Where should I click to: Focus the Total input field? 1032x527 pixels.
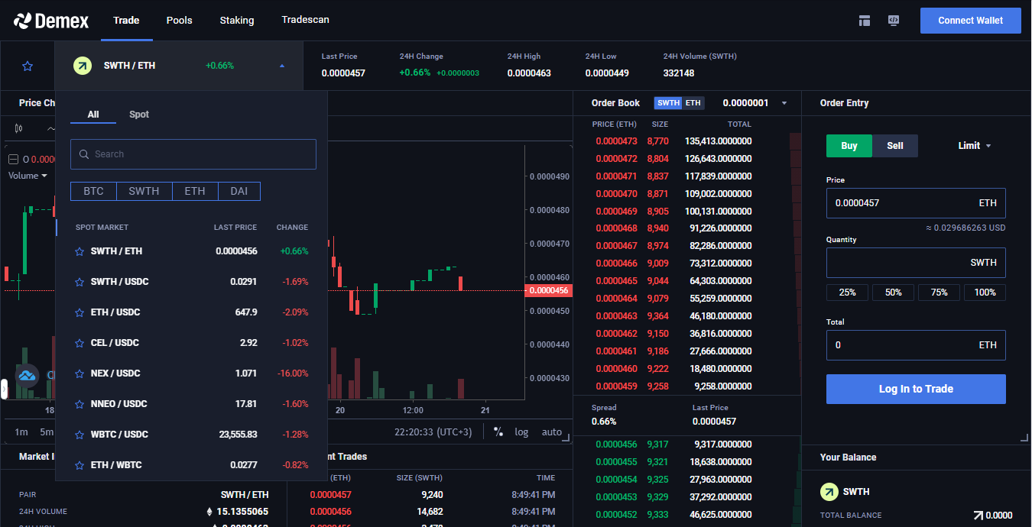point(916,345)
